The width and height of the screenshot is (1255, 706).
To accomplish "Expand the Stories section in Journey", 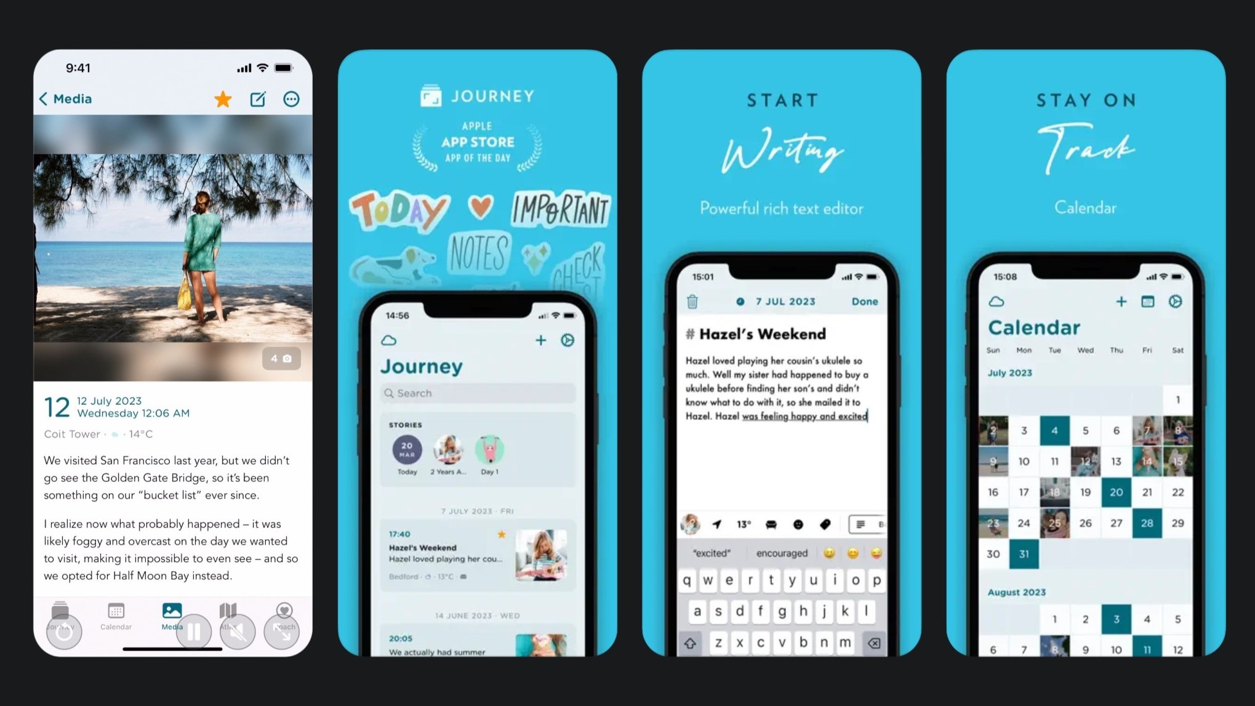I will coord(404,424).
